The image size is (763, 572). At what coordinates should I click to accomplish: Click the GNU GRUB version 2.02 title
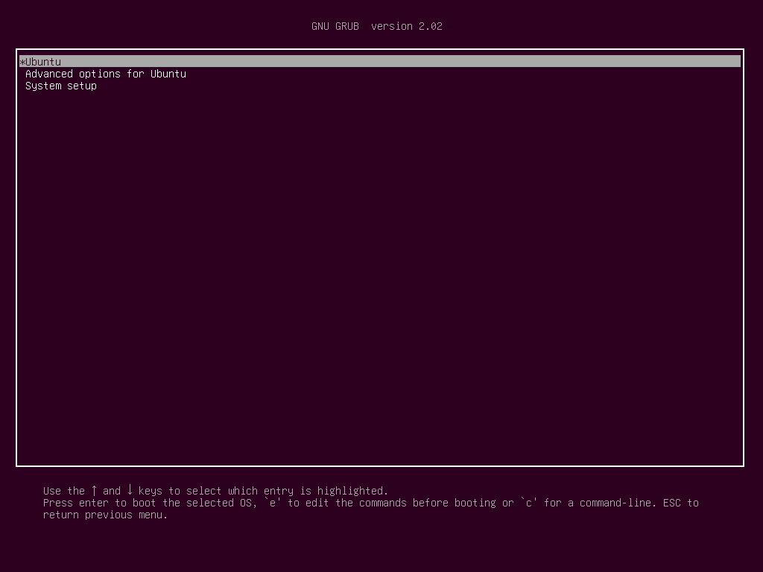click(376, 26)
